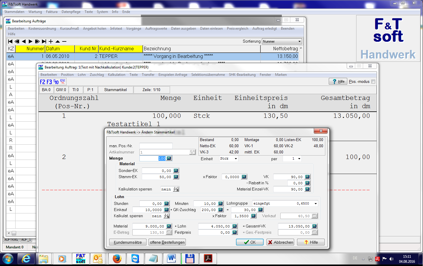Open Stammdaten in main menu bar
423x266 pixels.
pyautogui.click(x=14, y=12)
